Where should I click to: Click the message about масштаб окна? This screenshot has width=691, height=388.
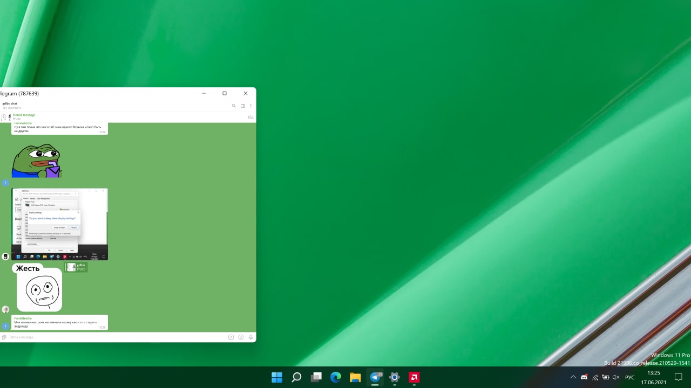(x=60, y=129)
